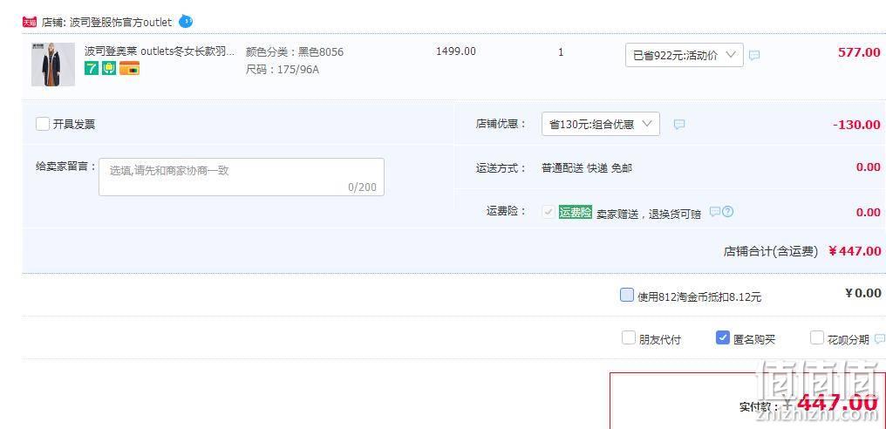Click 店铺合计(含运费) label
The width and height of the screenshot is (886, 429).
click(771, 251)
